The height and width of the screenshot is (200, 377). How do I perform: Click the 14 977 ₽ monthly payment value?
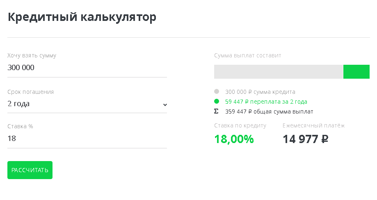305,139
